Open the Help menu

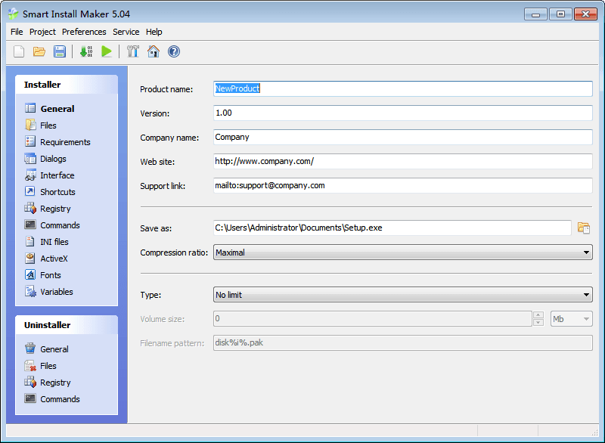pos(154,32)
